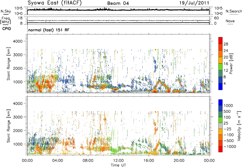
Task: Click the '60' Nave axis tick label
Action: click(216, 18)
